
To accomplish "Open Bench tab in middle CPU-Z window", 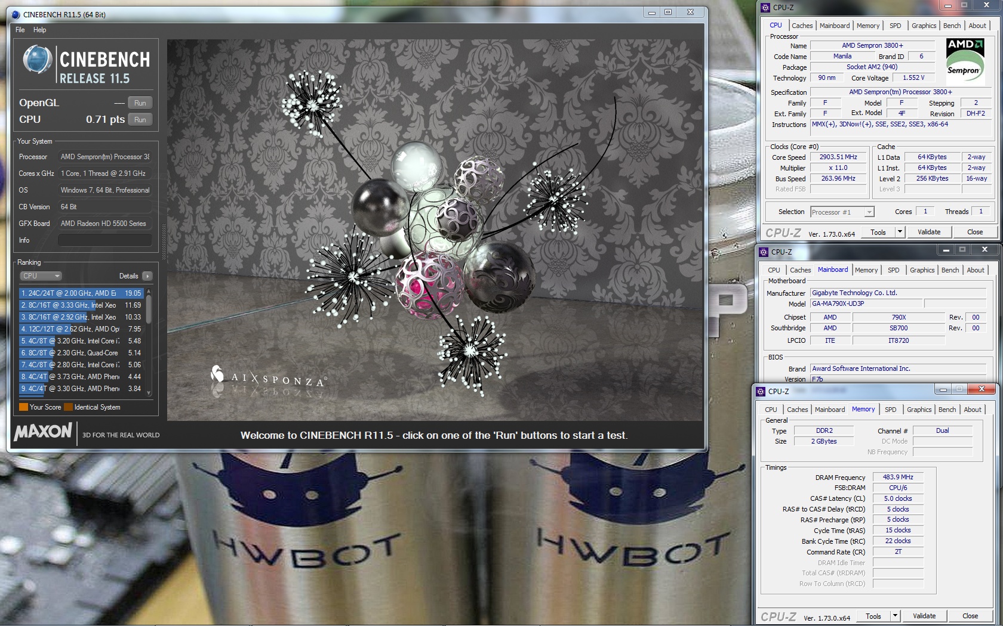I will [950, 270].
